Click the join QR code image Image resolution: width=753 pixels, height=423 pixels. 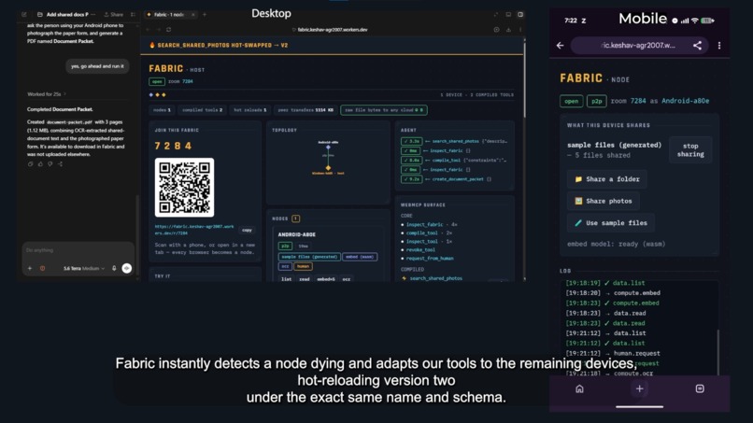coord(184,188)
